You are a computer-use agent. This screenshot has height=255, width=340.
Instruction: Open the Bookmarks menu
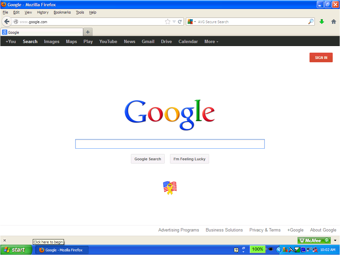tap(62, 12)
